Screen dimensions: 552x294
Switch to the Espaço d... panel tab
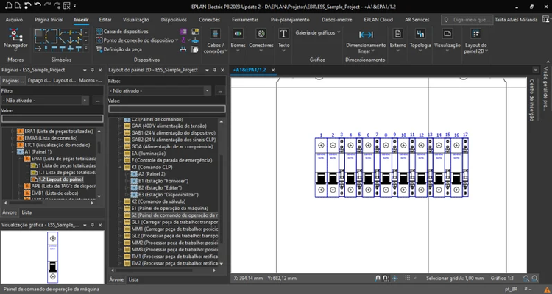pos(39,81)
